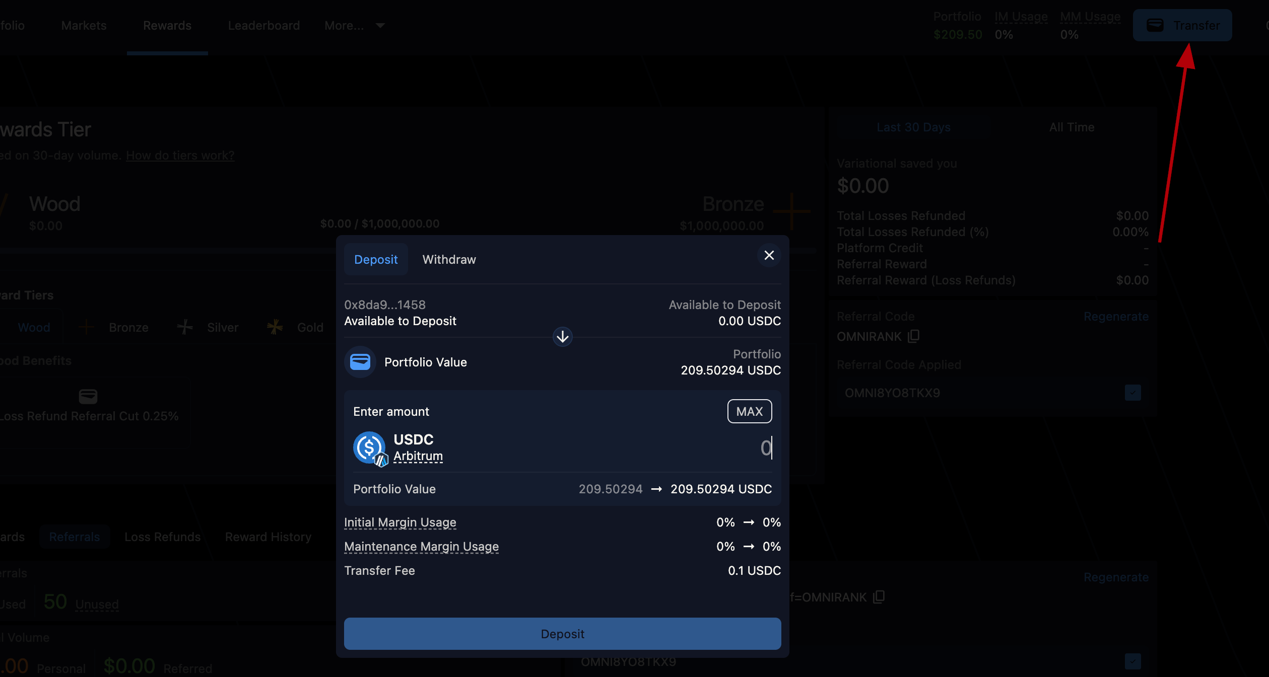
Task: Click the amount input field
Action: click(655, 447)
